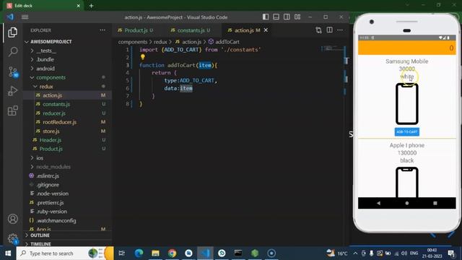Open constants.js in the file tree
The height and width of the screenshot is (260, 462).
[x=56, y=104]
